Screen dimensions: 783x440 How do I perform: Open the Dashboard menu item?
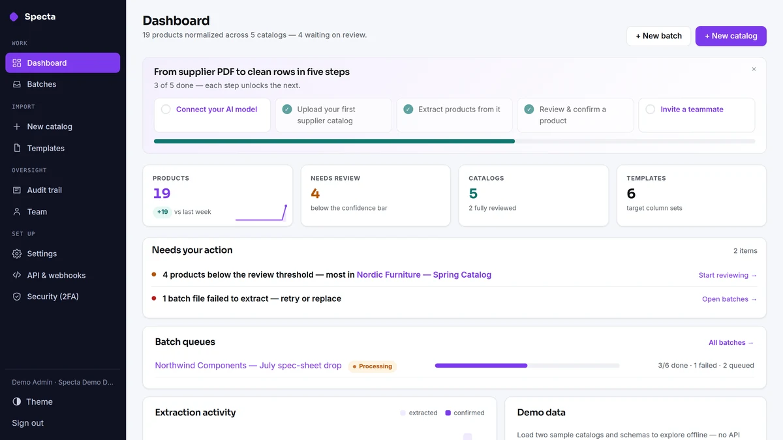tap(63, 63)
